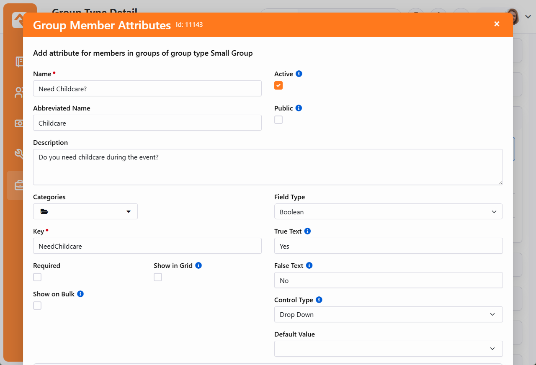Open the Categories picker dropdown
Image resolution: width=536 pixels, height=365 pixels.
pyautogui.click(x=85, y=211)
